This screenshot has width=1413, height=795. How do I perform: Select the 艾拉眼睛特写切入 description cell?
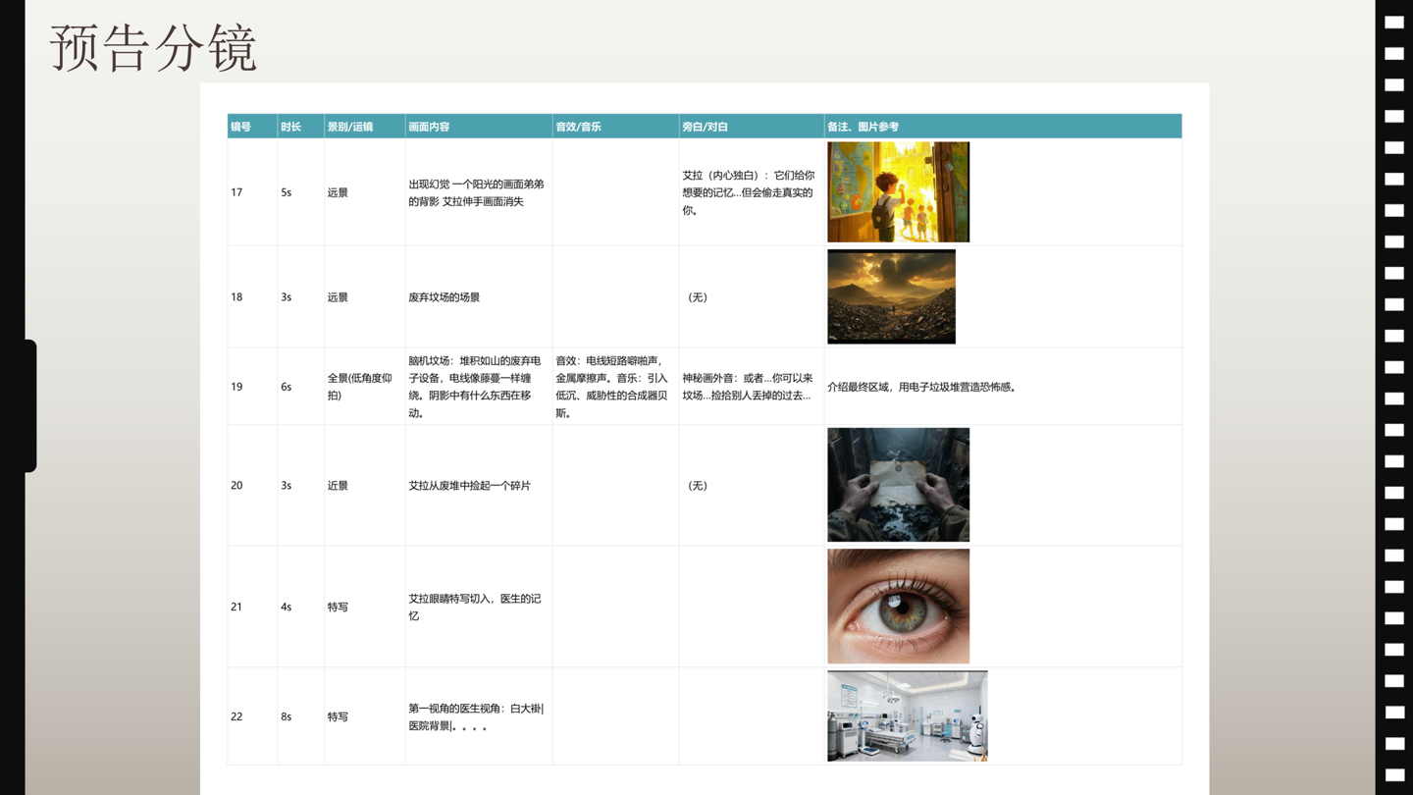click(479, 607)
